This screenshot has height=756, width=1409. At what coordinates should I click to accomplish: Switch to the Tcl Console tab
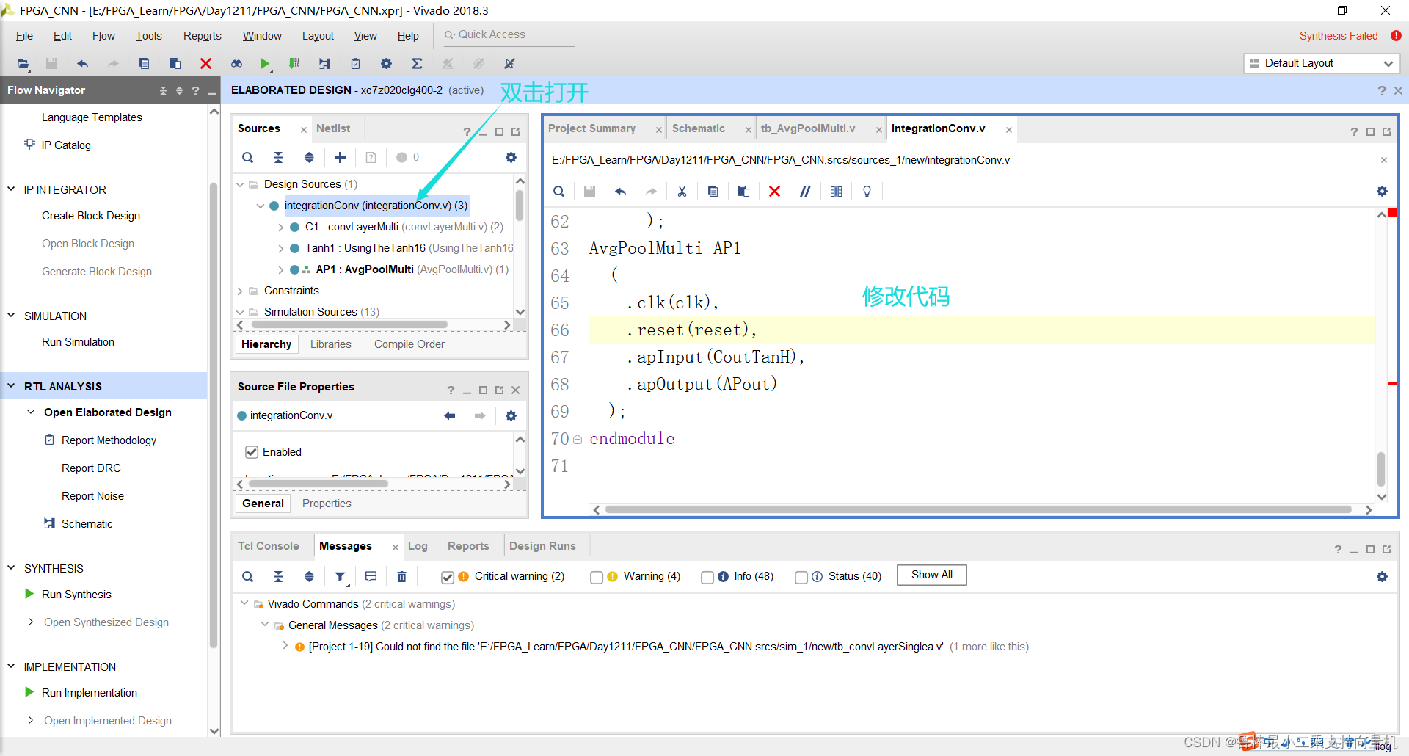click(268, 546)
